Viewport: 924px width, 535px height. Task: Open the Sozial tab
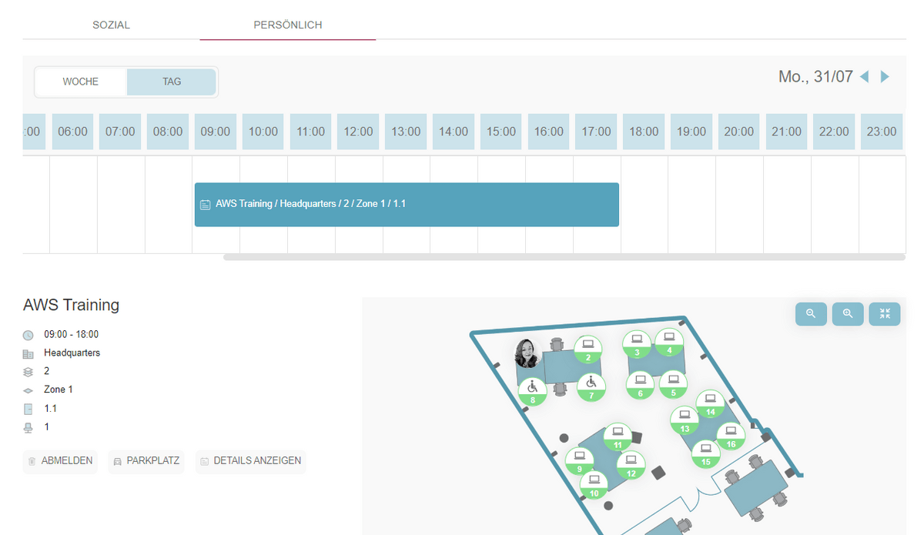coord(111,25)
